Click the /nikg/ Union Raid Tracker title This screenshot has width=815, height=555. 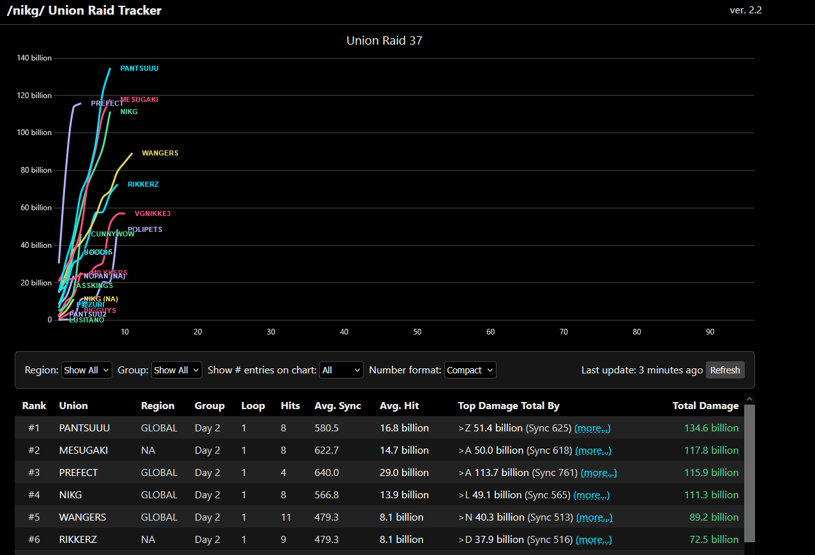click(x=84, y=10)
